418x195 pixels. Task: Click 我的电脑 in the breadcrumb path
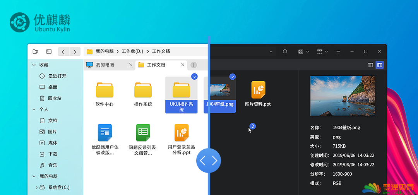tap(105, 51)
